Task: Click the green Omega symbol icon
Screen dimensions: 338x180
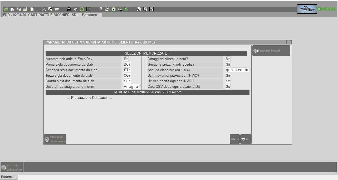Action: [82, 9]
